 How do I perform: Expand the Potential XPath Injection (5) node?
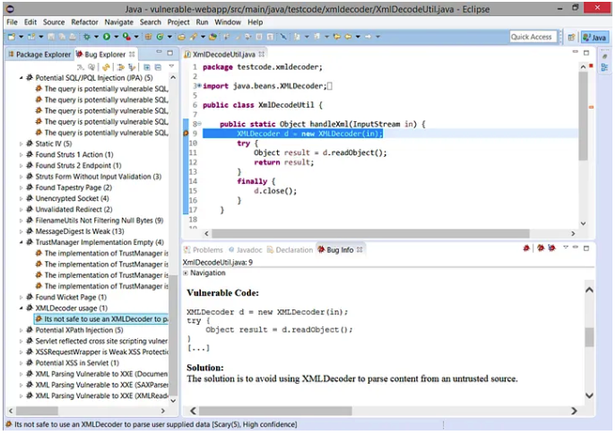(22, 330)
